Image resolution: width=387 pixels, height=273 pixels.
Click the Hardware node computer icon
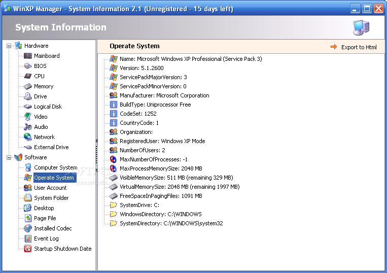18,46
